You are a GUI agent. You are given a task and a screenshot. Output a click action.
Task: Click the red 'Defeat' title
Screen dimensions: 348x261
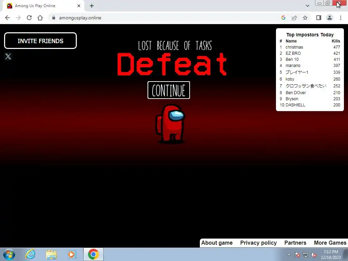point(172,64)
